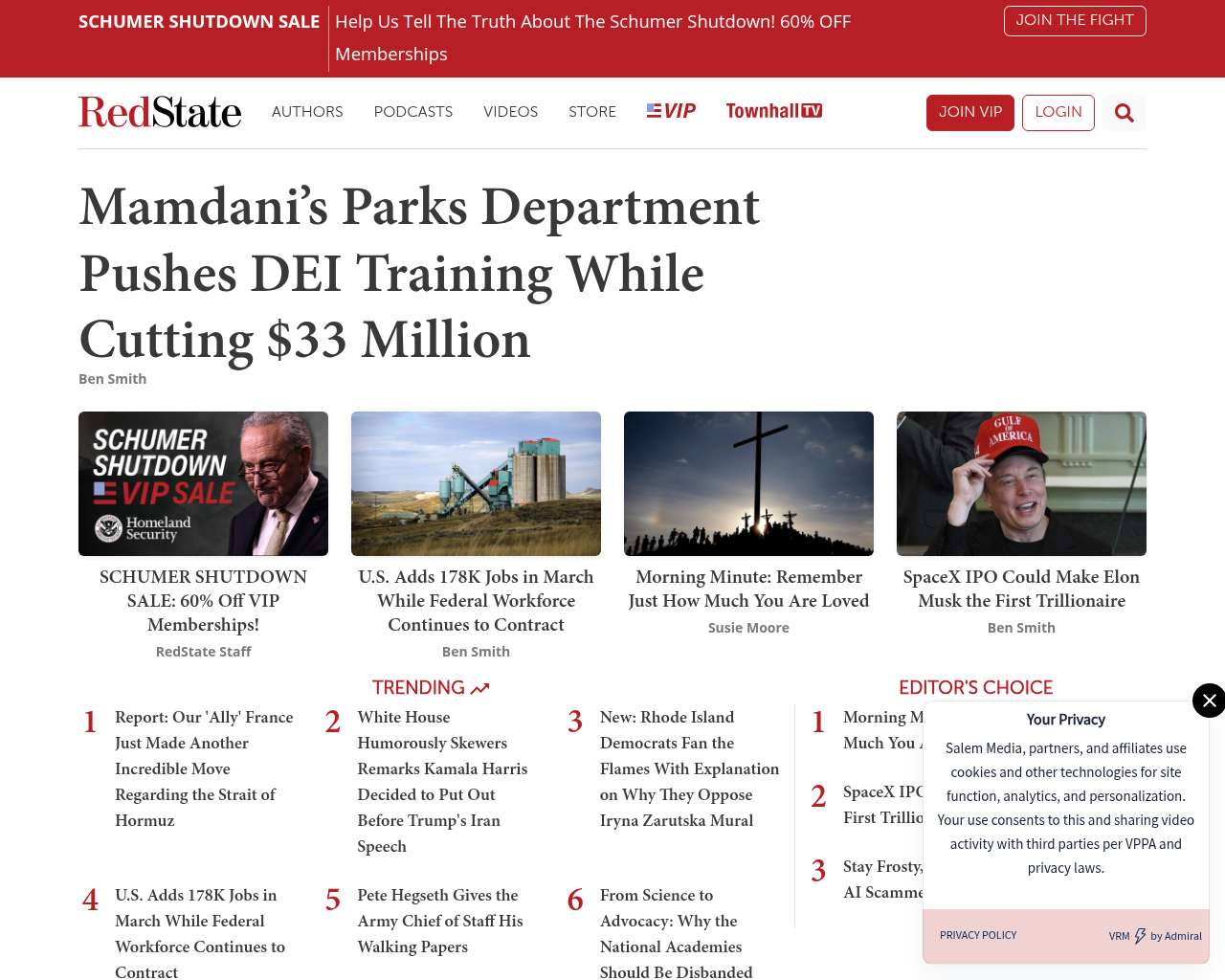Go to the Authors menu
Screen dimensions: 1225x980
pyautogui.click(x=307, y=112)
